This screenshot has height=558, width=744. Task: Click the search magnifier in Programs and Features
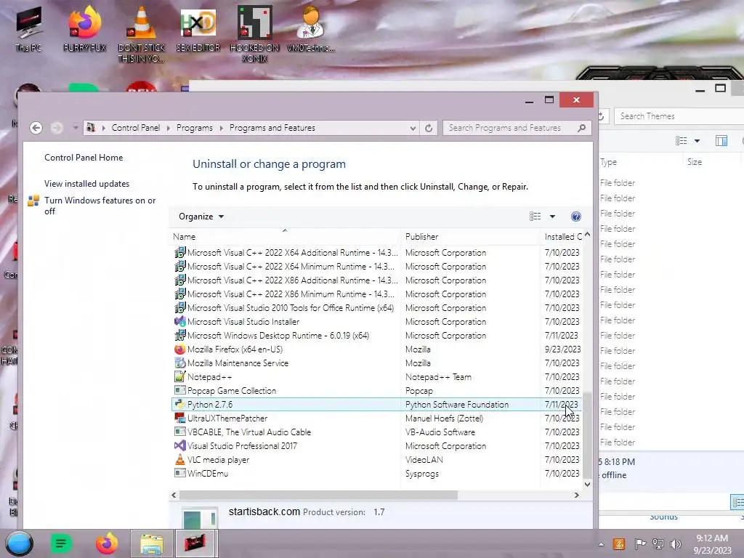582,128
